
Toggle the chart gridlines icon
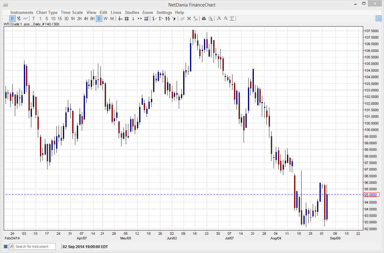pos(126,19)
